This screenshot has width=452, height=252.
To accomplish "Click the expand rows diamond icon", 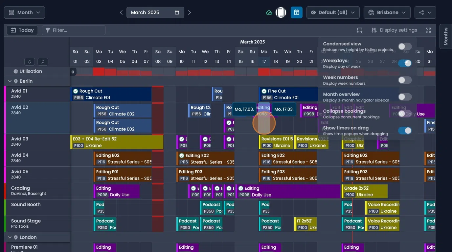I will pos(29,61).
